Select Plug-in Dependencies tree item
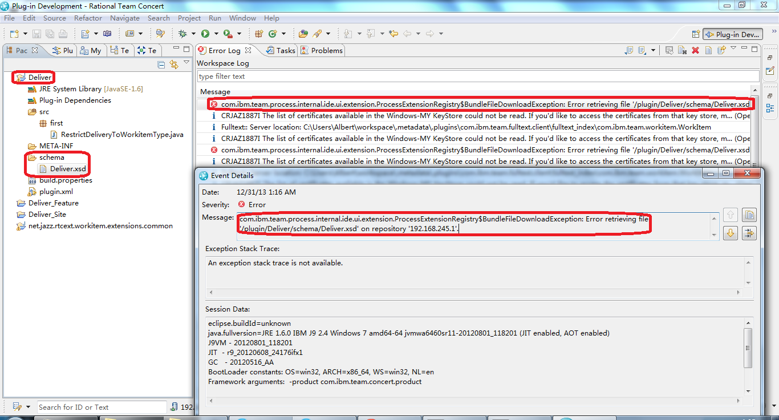Screen dimensions: 779x420 coord(70,100)
